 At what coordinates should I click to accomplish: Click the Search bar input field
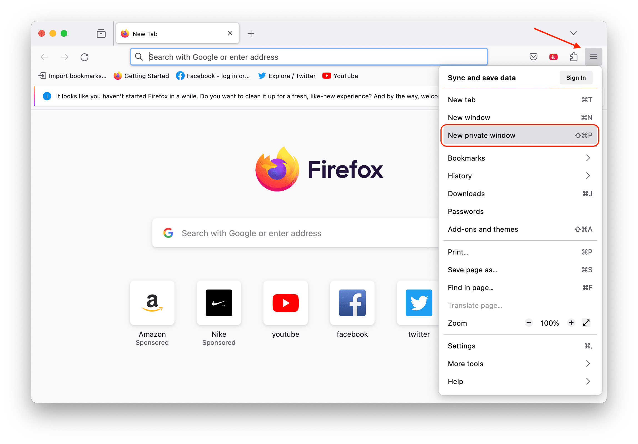tap(309, 57)
